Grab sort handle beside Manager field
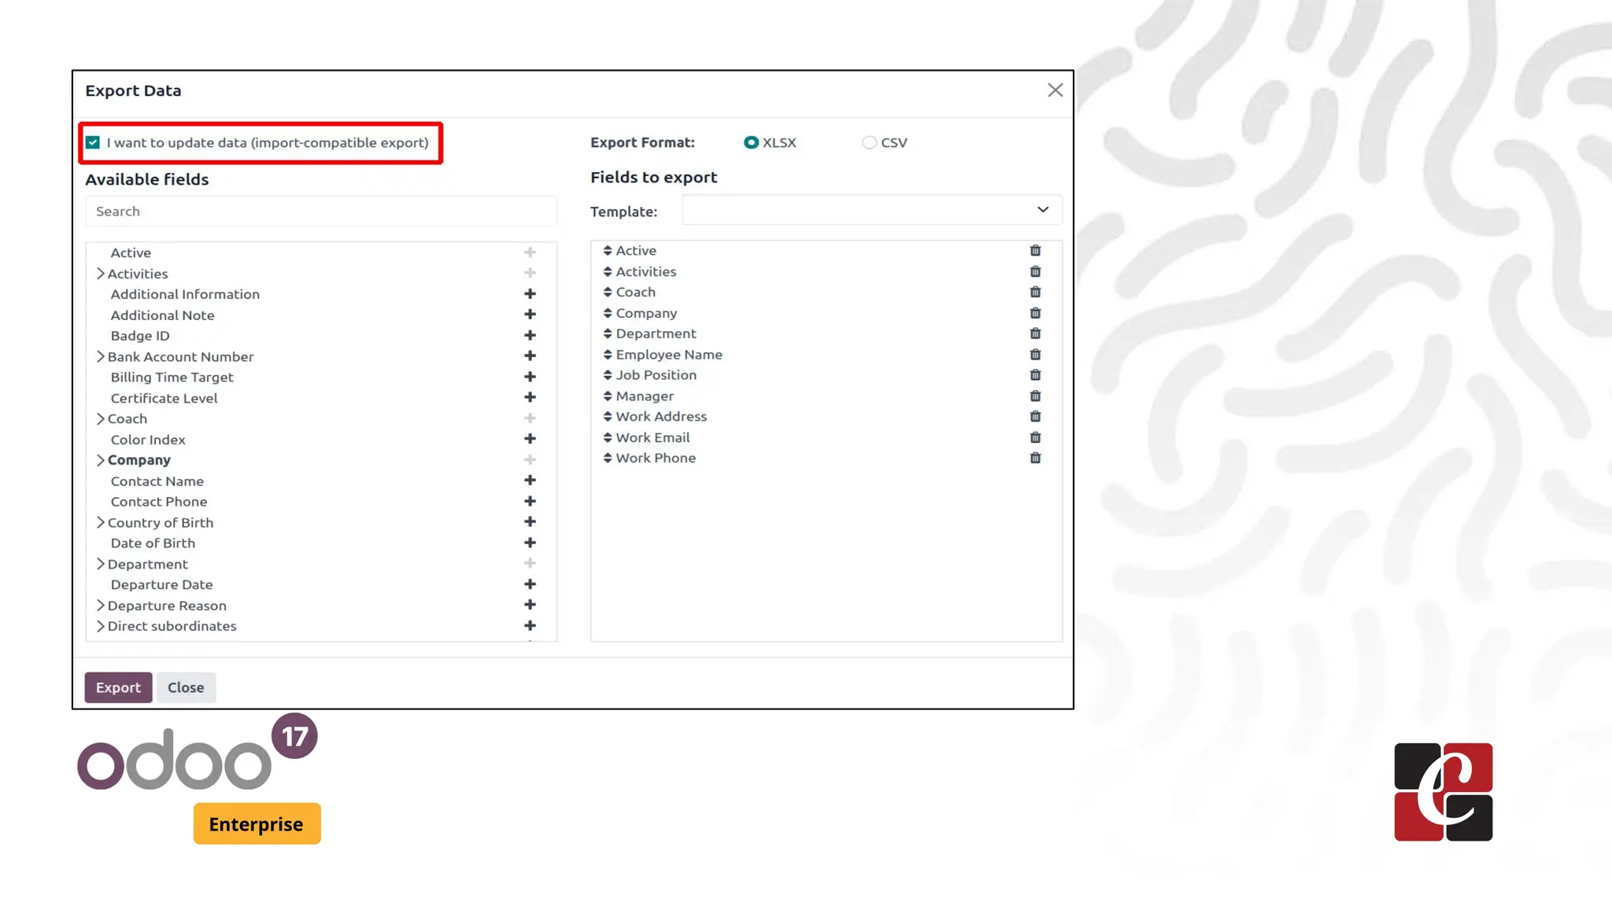Image resolution: width=1612 pixels, height=906 pixels. (x=608, y=396)
